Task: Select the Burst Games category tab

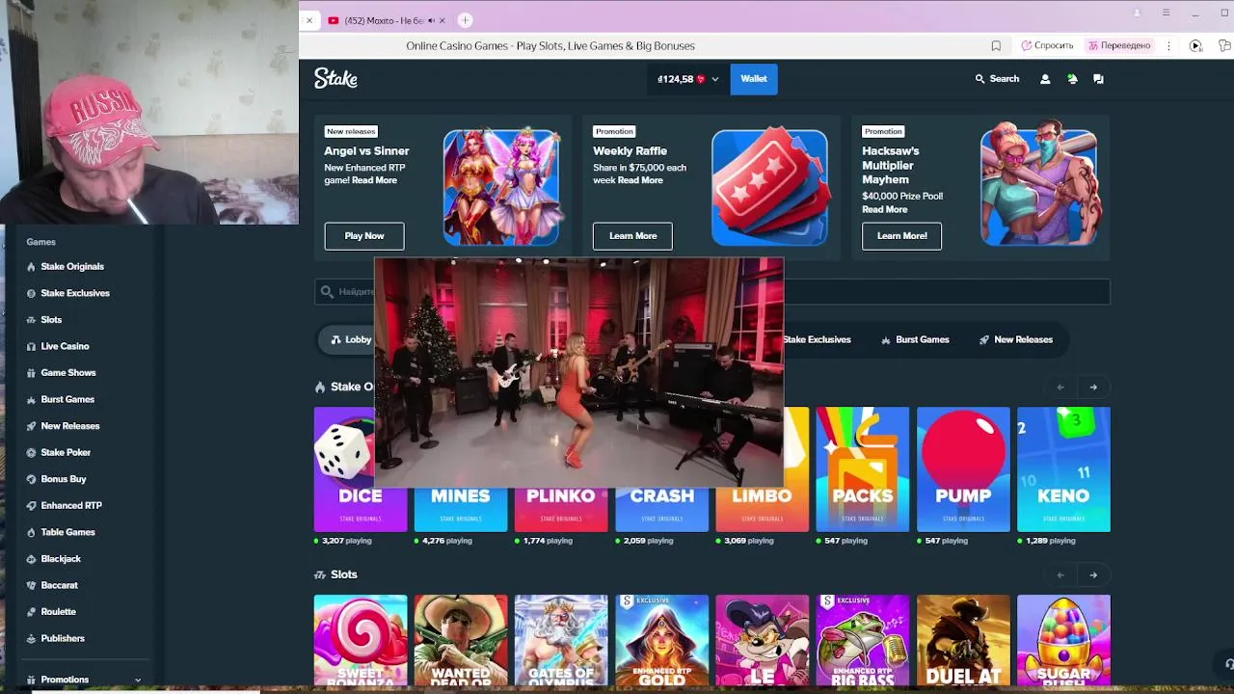Action: (915, 339)
